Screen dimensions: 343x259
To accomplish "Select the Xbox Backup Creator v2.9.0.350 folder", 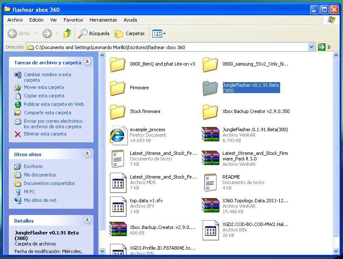I will point(246,111).
